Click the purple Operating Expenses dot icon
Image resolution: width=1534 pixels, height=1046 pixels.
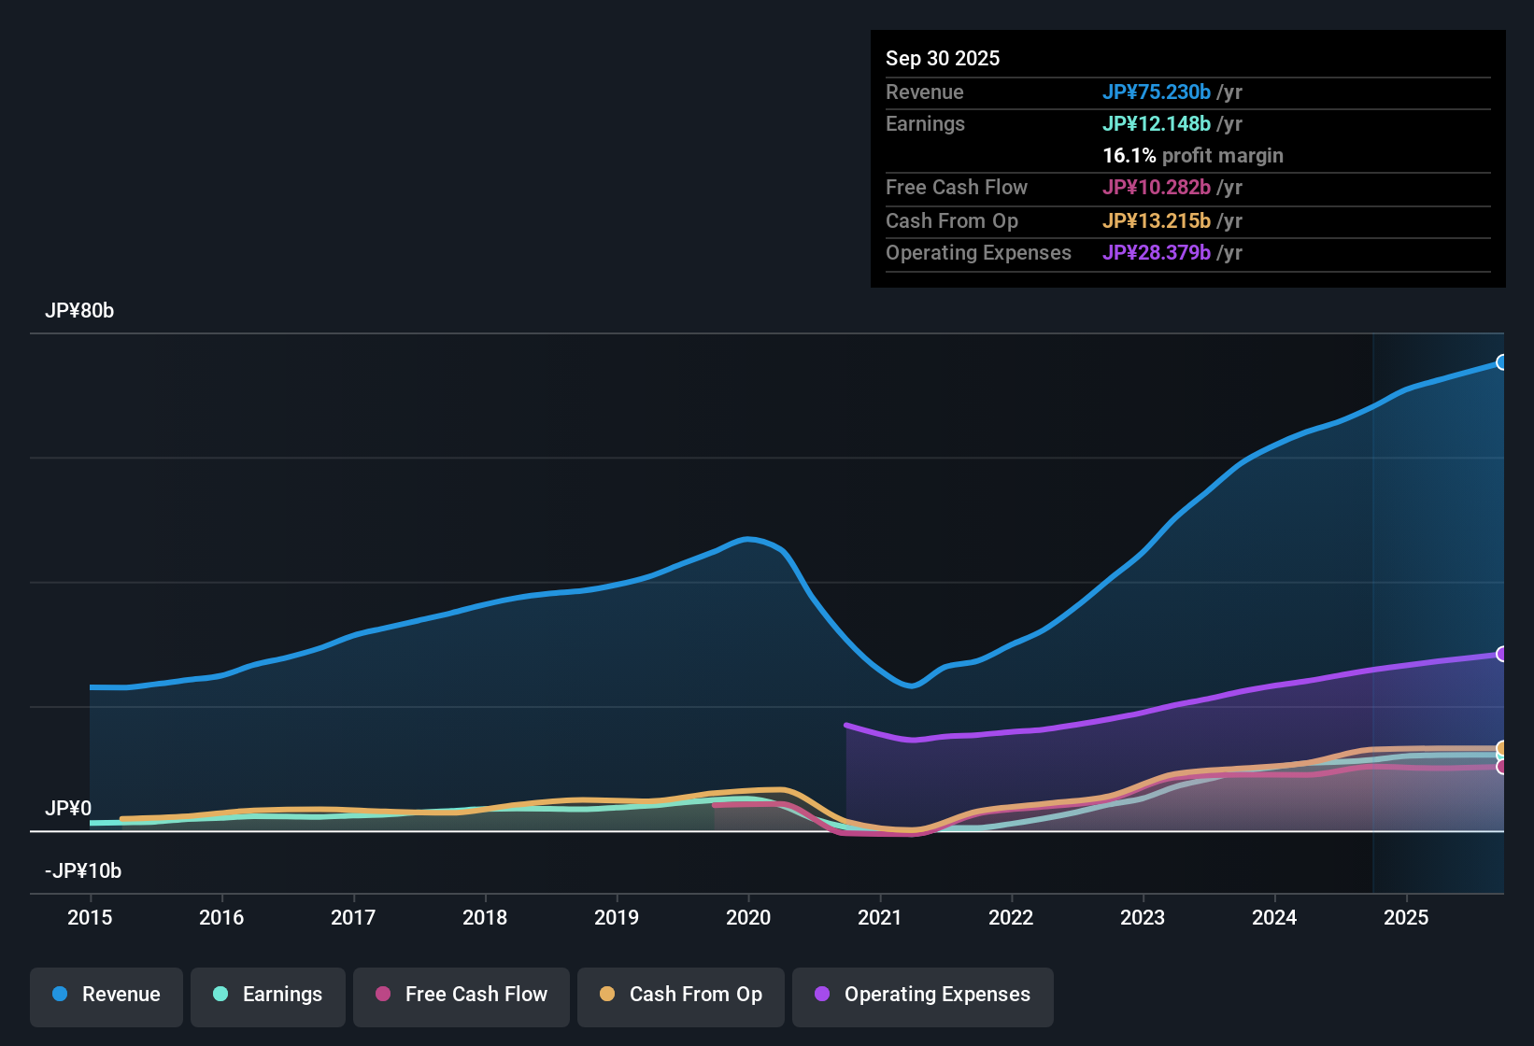pyautogui.click(x=821, y=995)
